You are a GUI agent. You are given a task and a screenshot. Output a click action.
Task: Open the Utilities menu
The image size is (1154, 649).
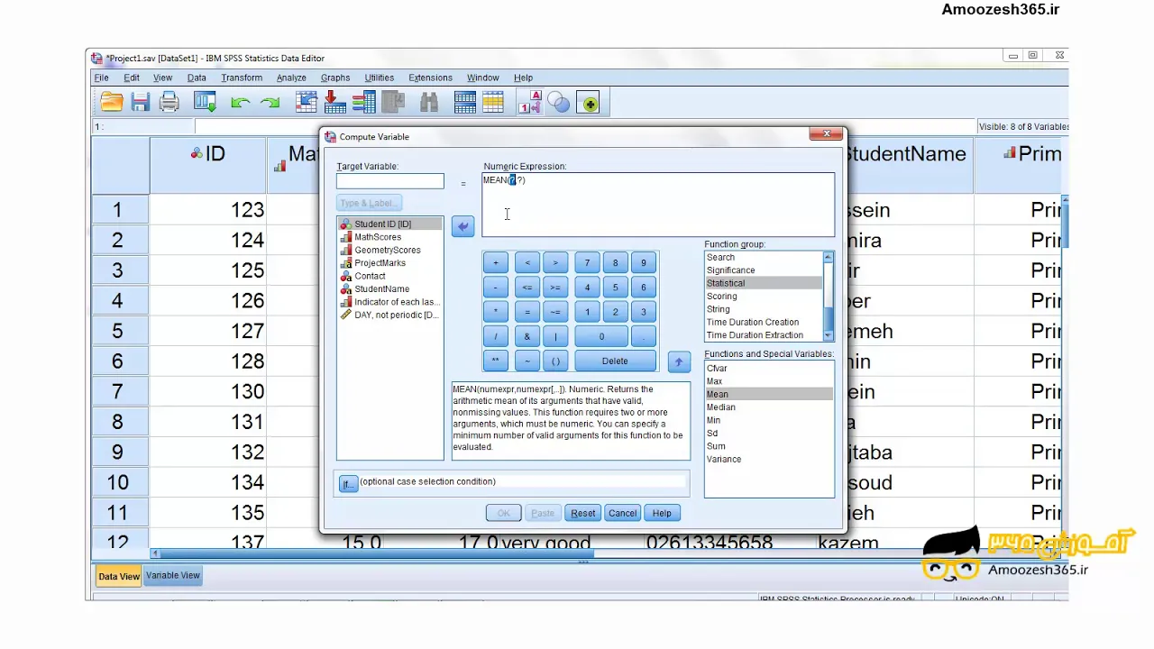(x=380, y=78)
